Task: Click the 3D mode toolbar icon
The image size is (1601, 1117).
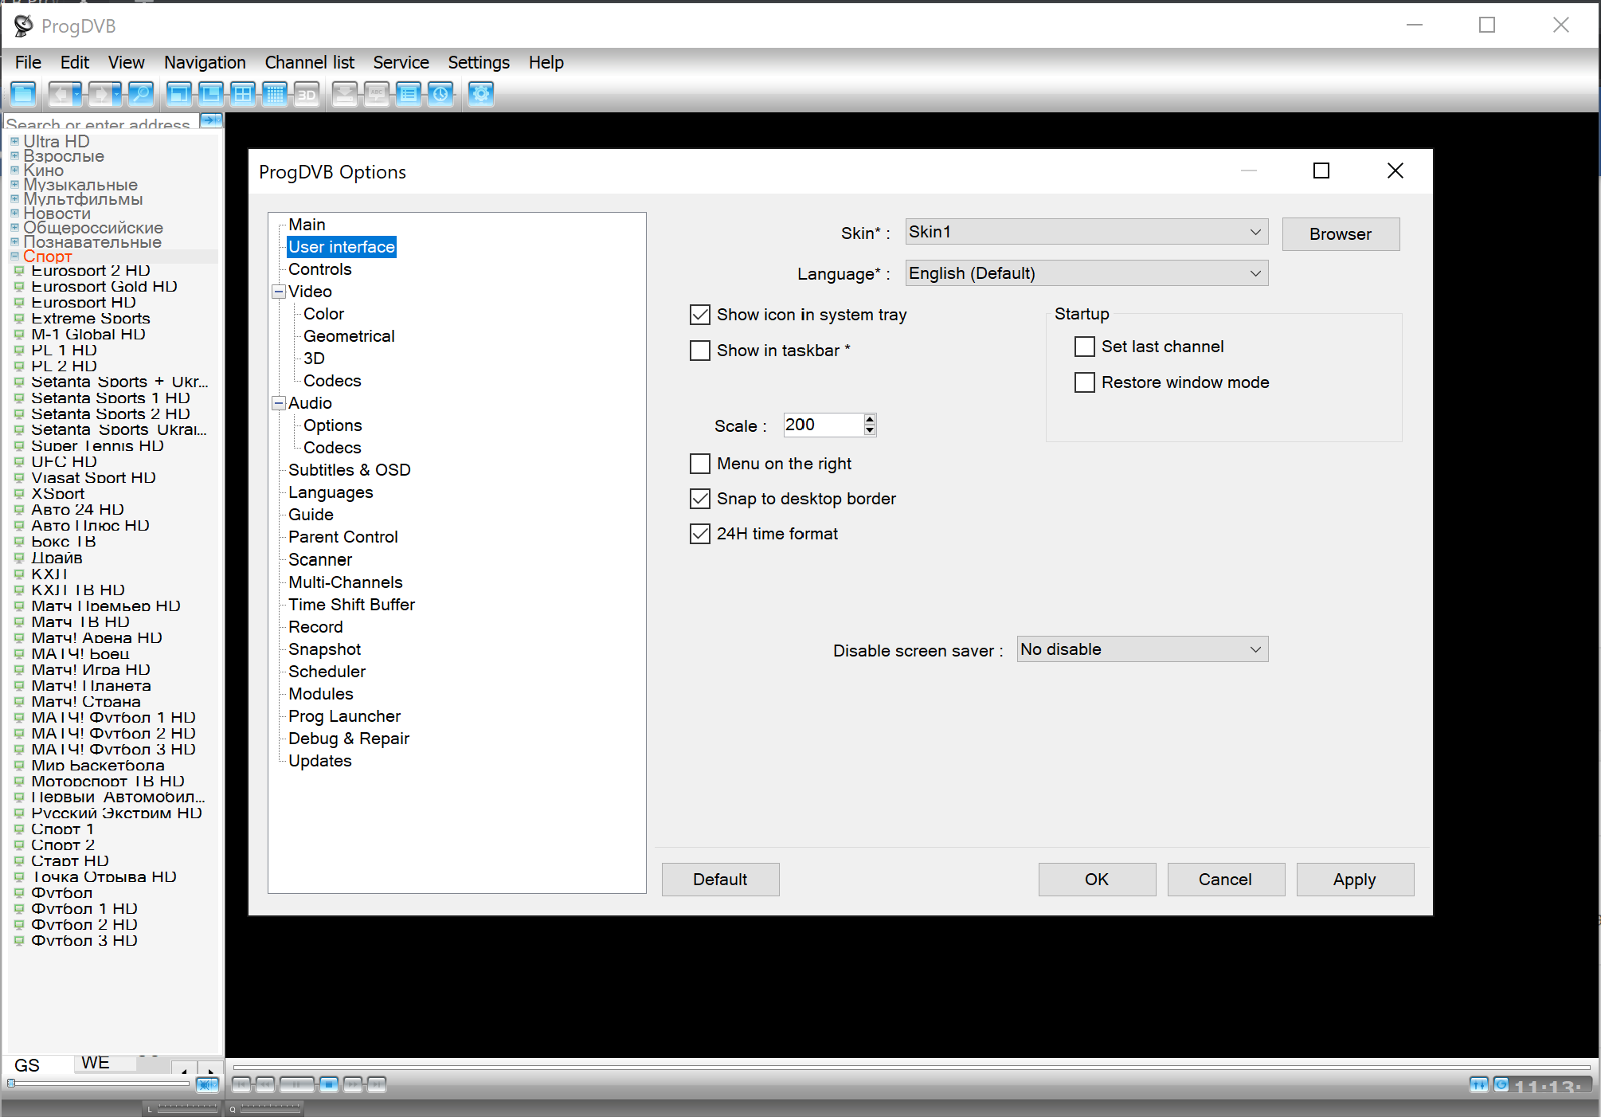Action: click(307, 94)
